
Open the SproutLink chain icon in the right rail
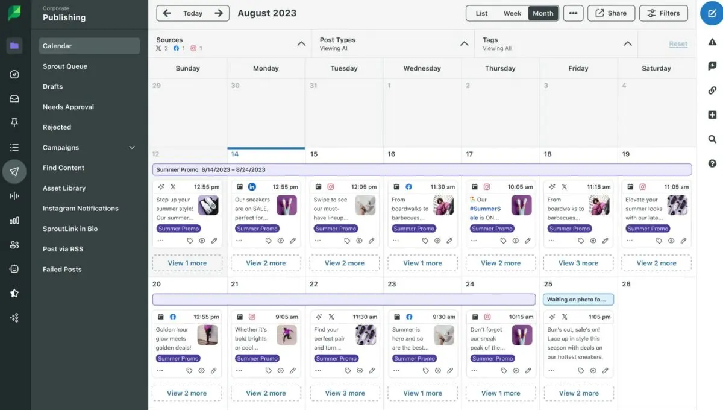pyautogui.click(x=713, y=90)
